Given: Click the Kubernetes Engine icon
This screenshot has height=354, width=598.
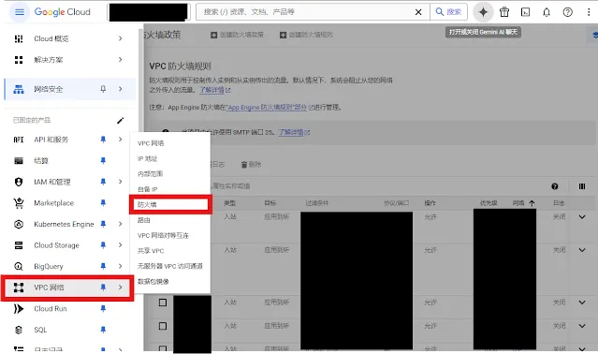Looking at the screenshot, I should point(19,224).
